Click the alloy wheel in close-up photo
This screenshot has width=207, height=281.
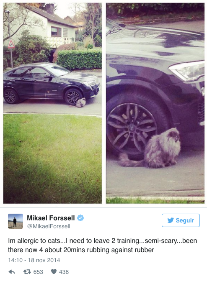click(132, 128)
